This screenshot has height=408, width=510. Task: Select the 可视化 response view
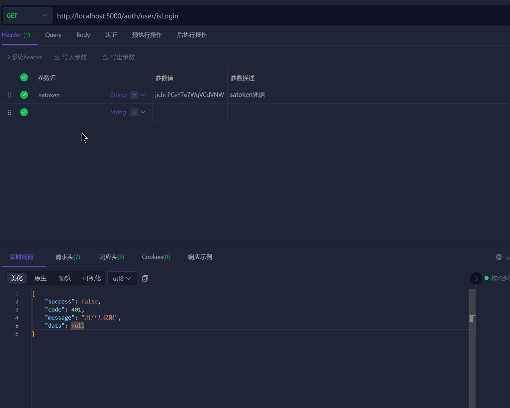[x=92, y=278]
